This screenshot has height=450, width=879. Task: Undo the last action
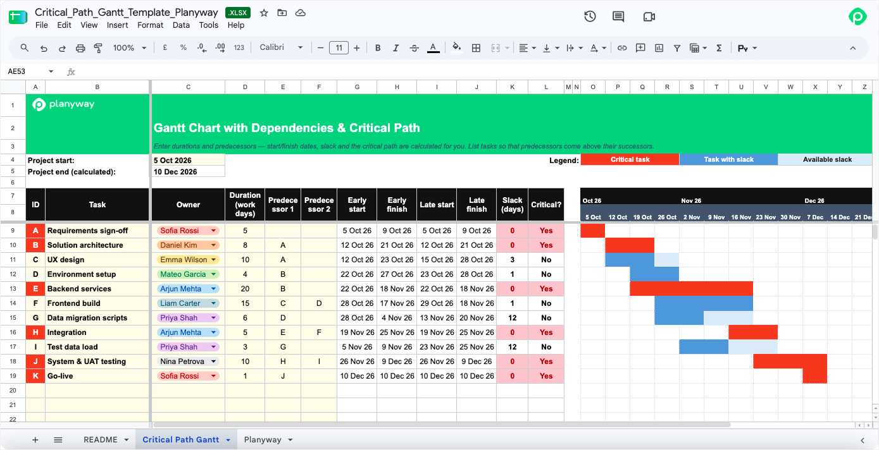pyautogui.click(x=44, y=48)
